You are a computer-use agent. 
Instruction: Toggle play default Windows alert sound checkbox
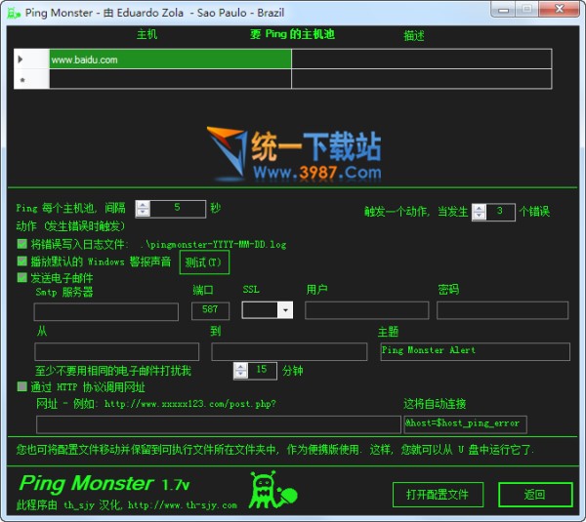pyautogui.click(x=22, y=261)
